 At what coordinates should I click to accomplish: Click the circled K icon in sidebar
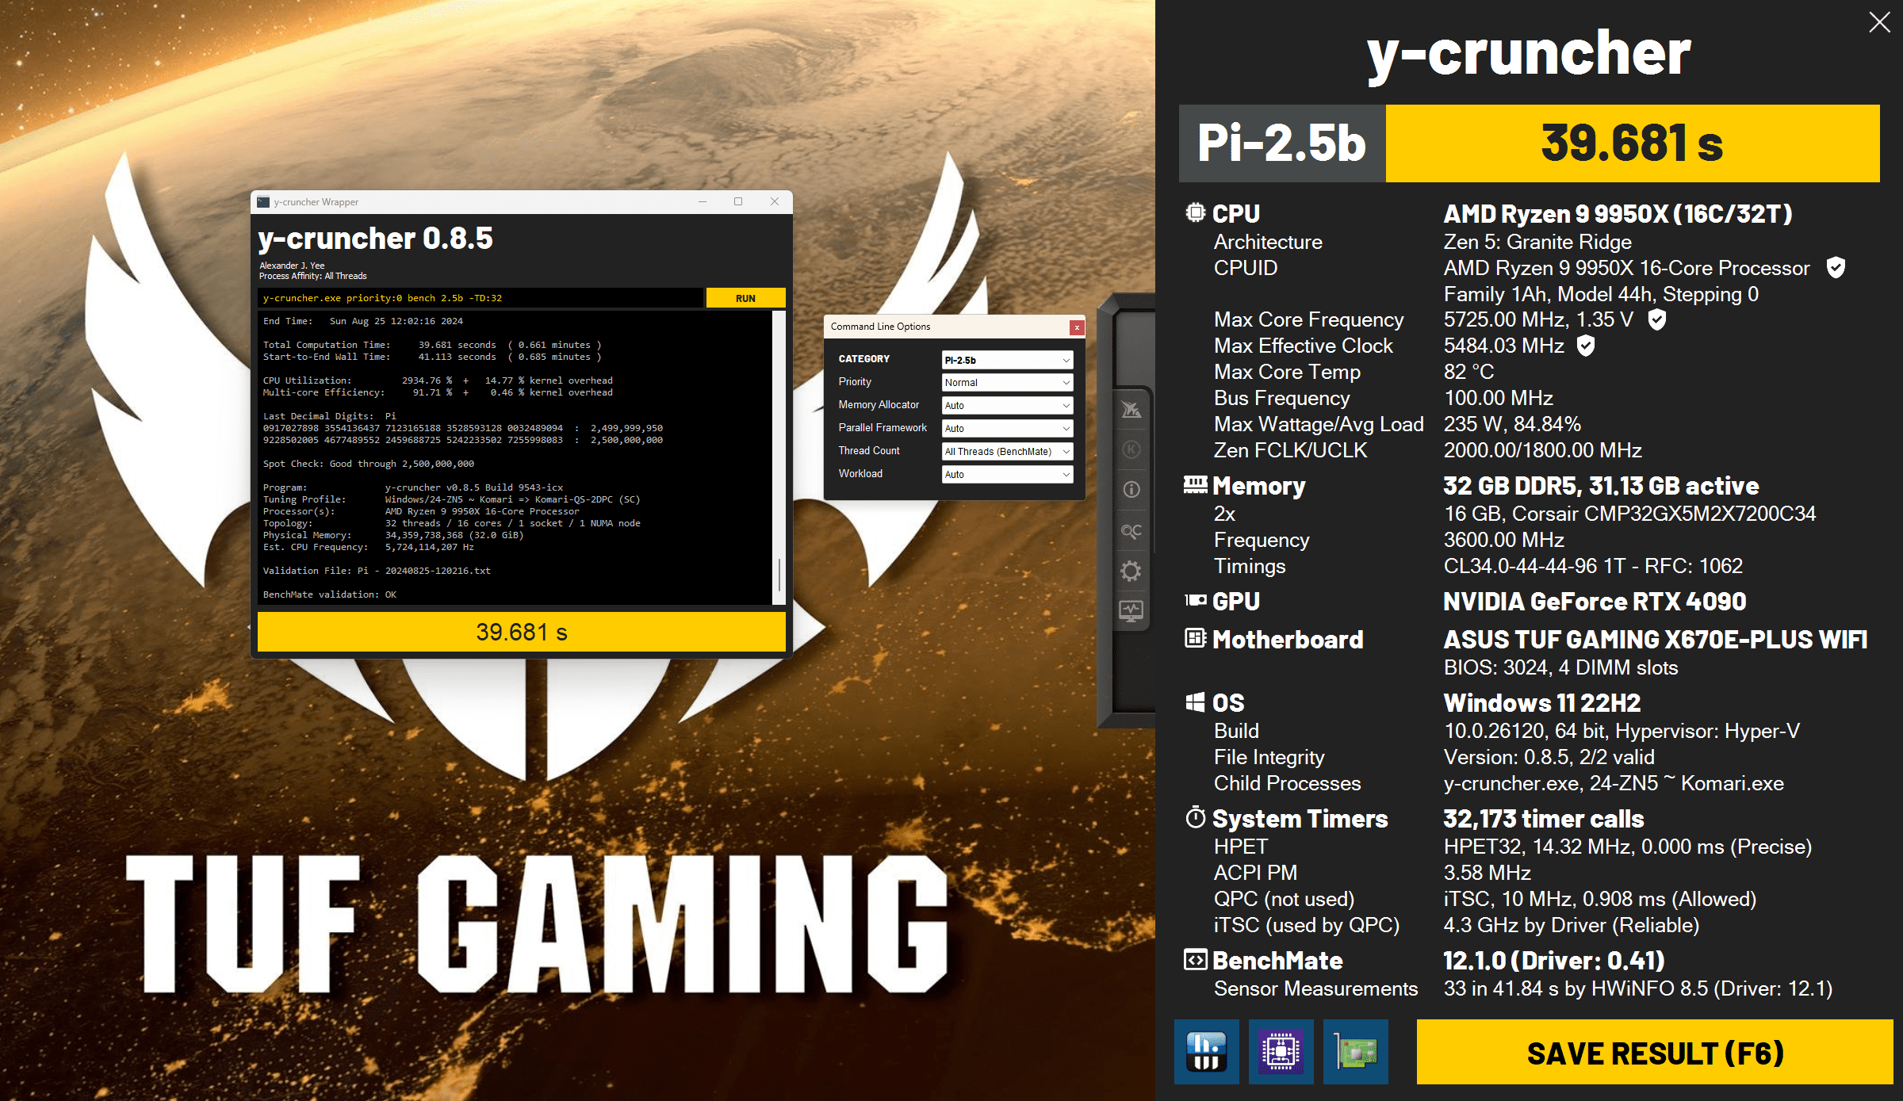click(x=1131, y=449)
